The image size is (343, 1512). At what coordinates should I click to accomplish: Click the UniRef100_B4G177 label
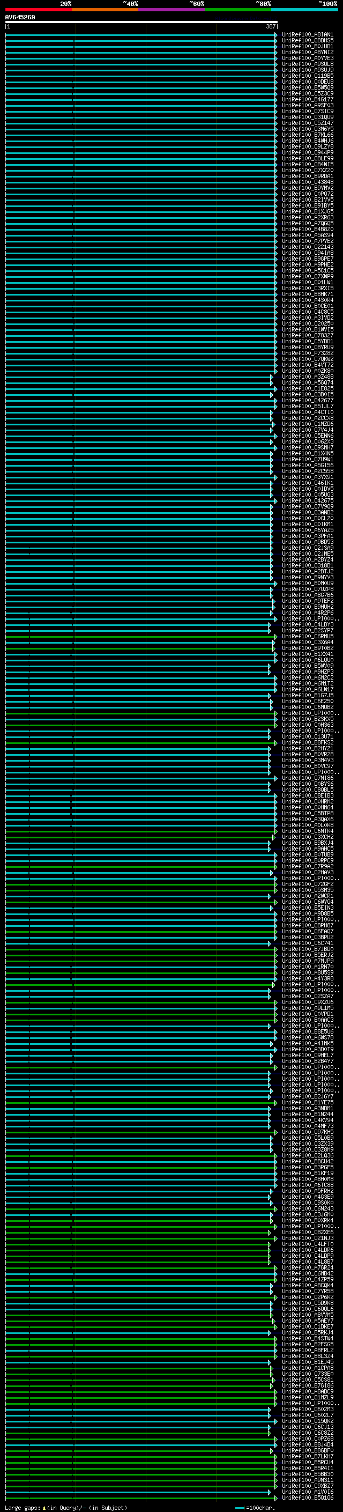coord(307,99)
